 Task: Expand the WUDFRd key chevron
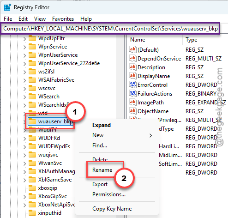tap(24, 139)
